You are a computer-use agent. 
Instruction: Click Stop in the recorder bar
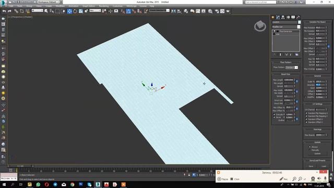pos(235,179)
